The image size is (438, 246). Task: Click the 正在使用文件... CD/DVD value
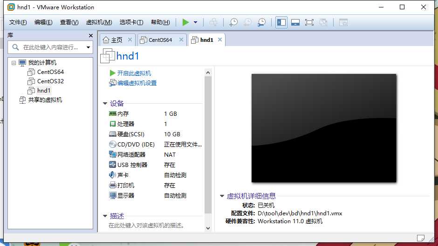tap(183, 145)
